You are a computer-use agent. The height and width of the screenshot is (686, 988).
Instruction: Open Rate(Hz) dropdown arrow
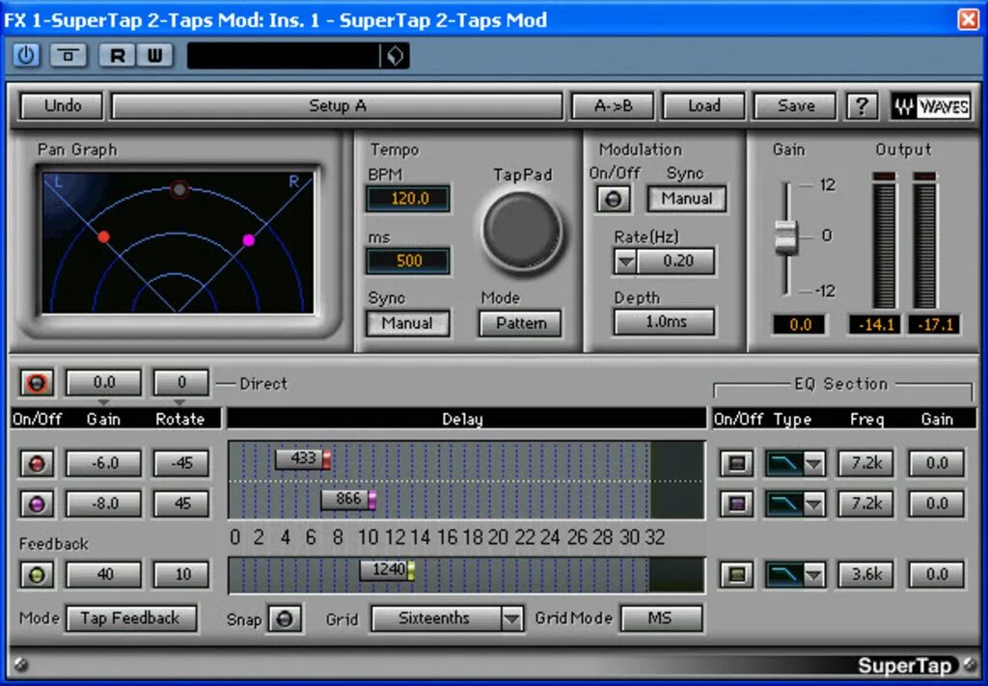(625, 261)
